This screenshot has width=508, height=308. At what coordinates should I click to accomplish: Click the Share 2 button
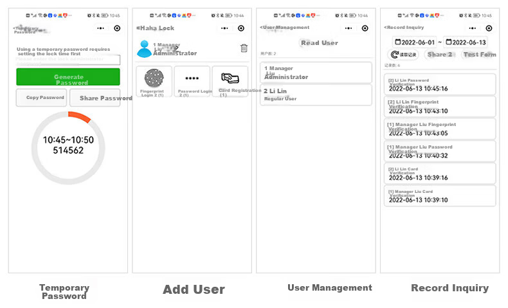pos(440,55)
